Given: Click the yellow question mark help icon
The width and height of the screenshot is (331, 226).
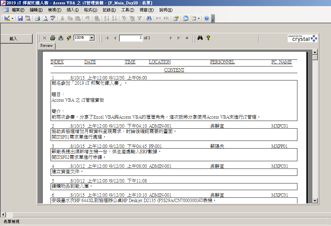Looking at the screenshot, I should (x=208, y=38).
